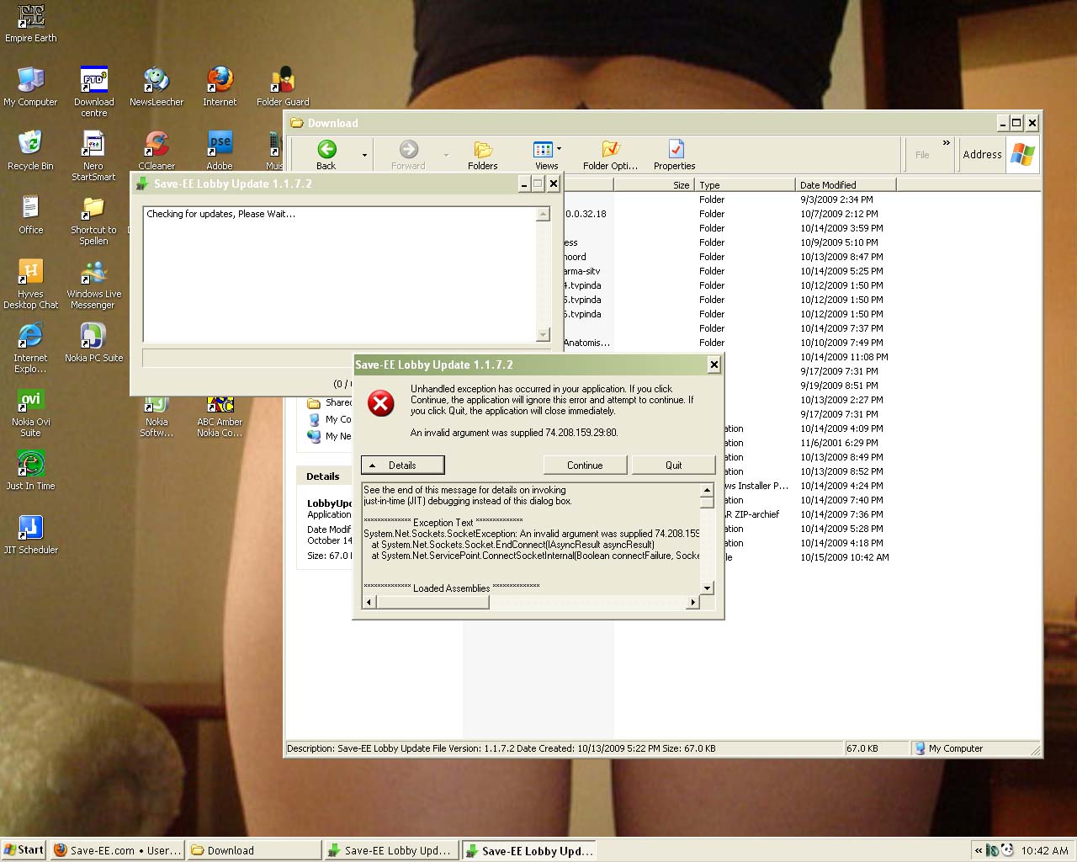Switch to Save-EE.com Firefox taskbar item

point(117,850)
